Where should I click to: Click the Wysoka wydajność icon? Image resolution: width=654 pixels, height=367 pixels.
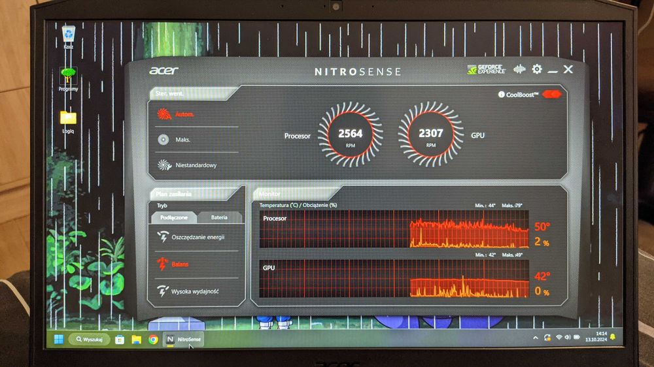[x=163, y=291]
